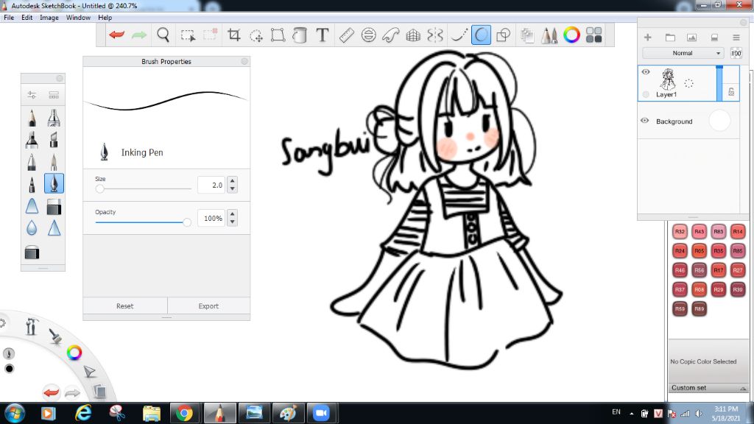The image size is (754, 424).
Task: Hide Layer1 using its eye icon
Action: pyautogui.click(x=646, y=71)
